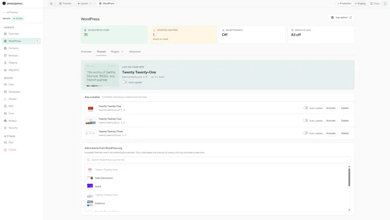Delete the Twenty Twenty-Four theme
The height and width of the screenshot is (220, 390).
pos(345,121)
